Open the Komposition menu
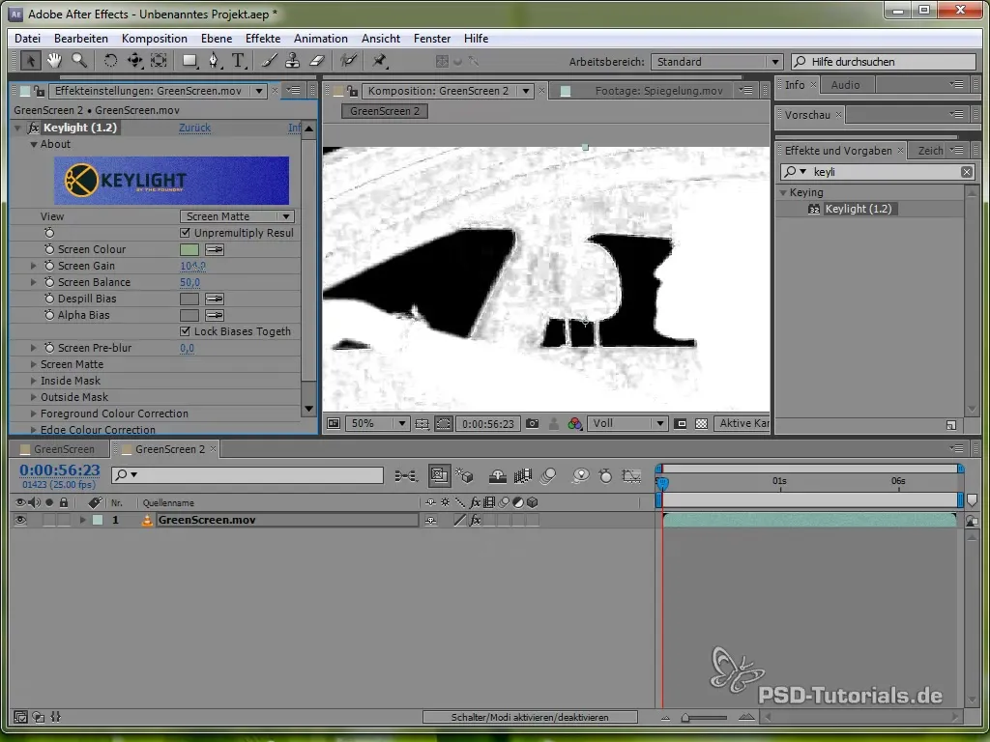The height and width of the screenshot is (742, 990). pyautogui.click(x=154, y=39)
